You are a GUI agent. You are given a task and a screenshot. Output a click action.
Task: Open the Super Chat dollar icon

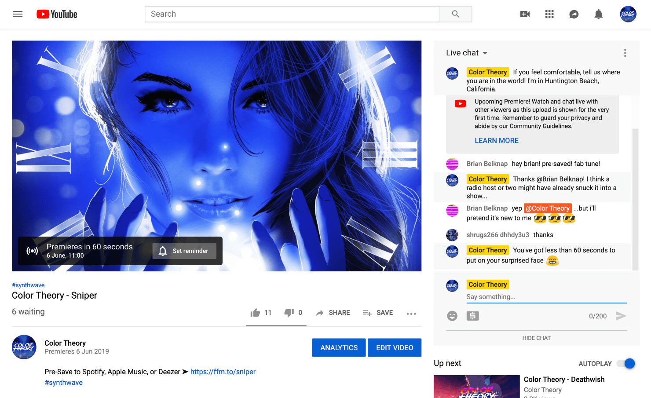tap(472, 316)
